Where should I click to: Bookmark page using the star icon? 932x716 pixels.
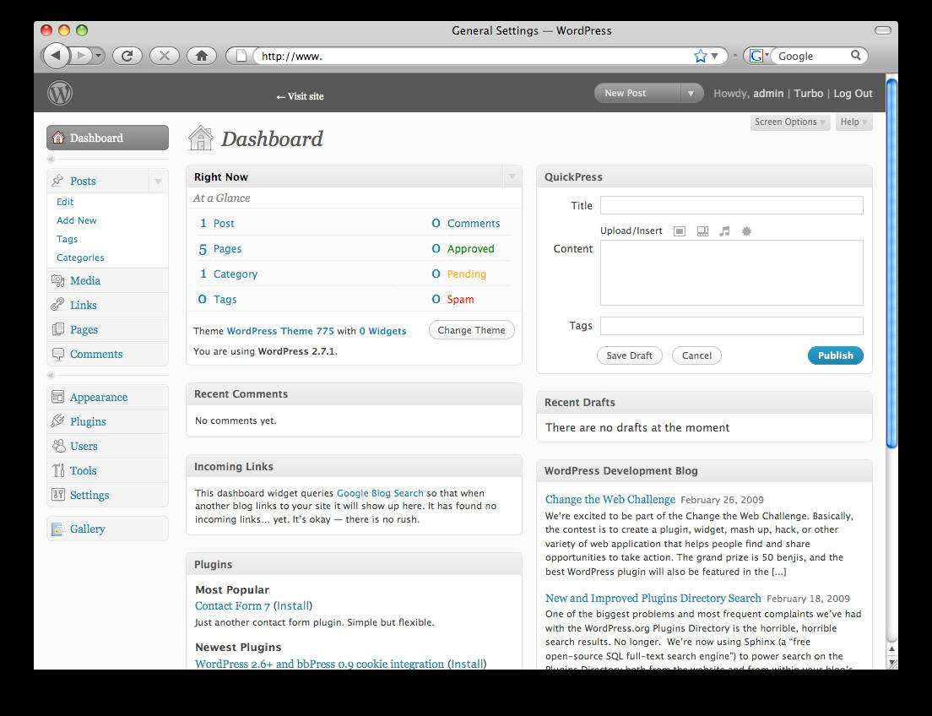tap(701, 56)
